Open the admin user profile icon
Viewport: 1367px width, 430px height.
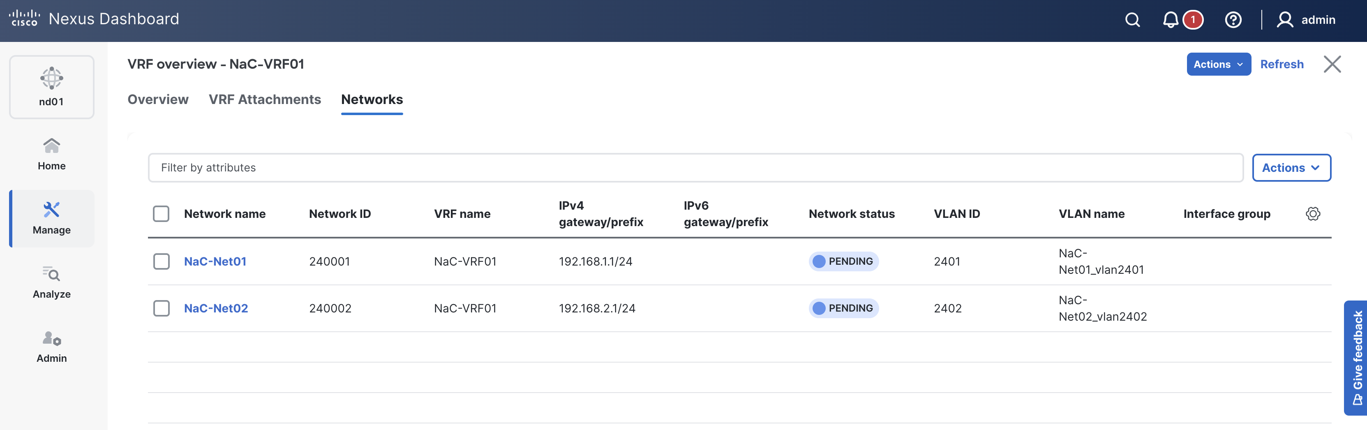point(1284,20)
